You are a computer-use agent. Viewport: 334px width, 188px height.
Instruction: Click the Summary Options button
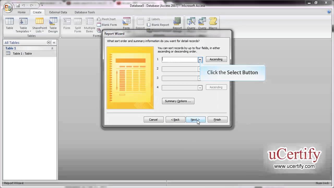[x=178, y=101]
